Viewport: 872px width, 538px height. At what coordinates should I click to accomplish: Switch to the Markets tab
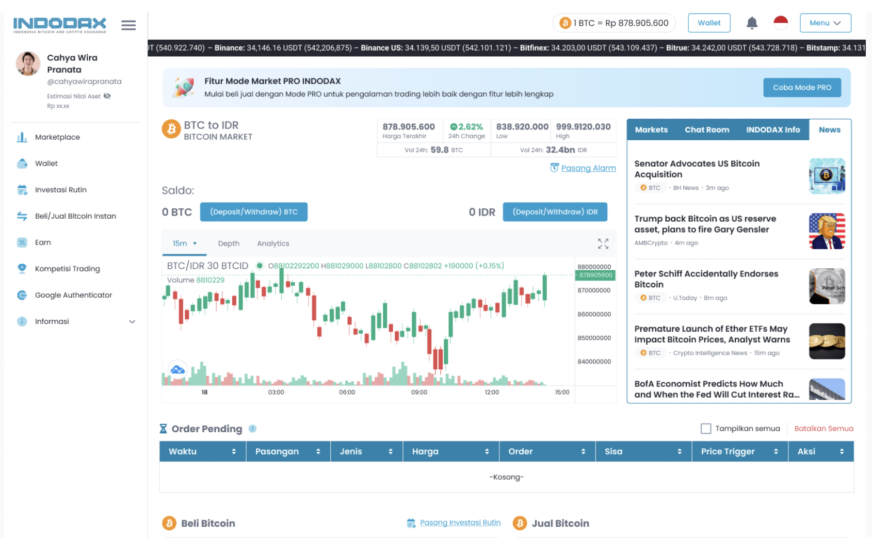pos(651,130)
